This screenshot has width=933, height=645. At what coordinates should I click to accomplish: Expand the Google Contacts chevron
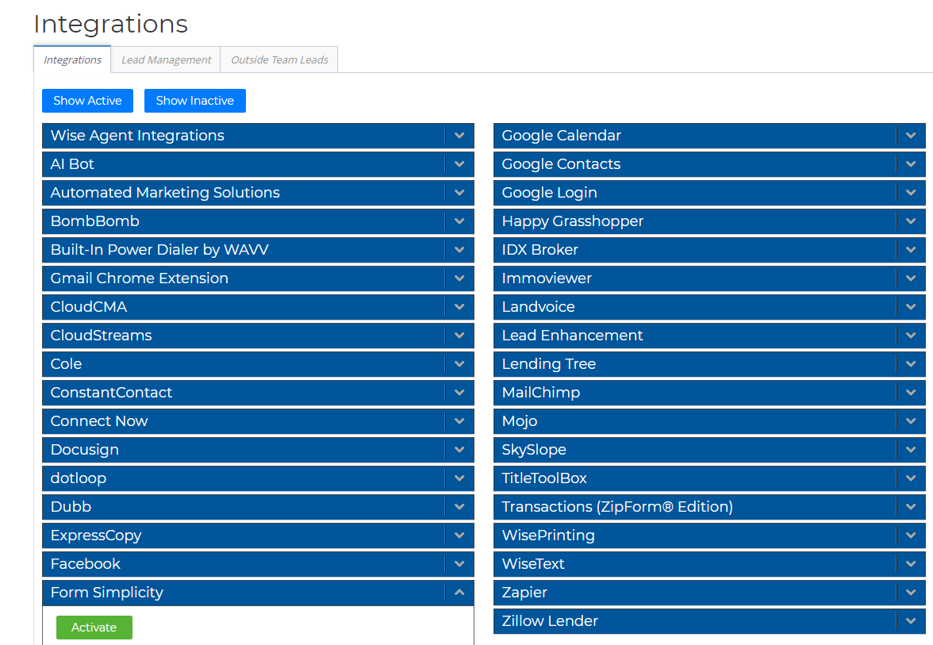click(x=911, y=163)
